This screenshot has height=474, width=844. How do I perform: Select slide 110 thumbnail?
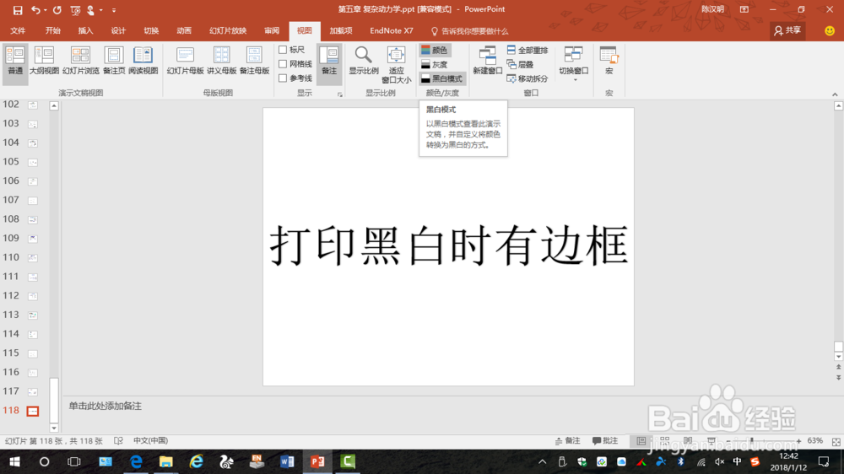(x=33, y=258)
